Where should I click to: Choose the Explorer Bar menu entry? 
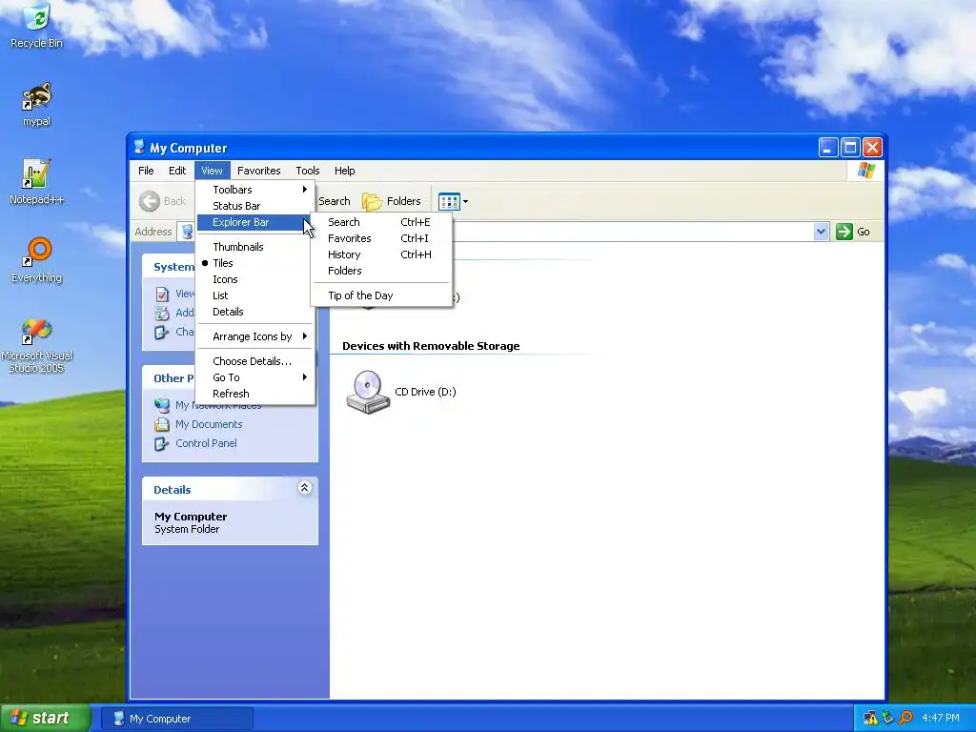click(255, 222)
